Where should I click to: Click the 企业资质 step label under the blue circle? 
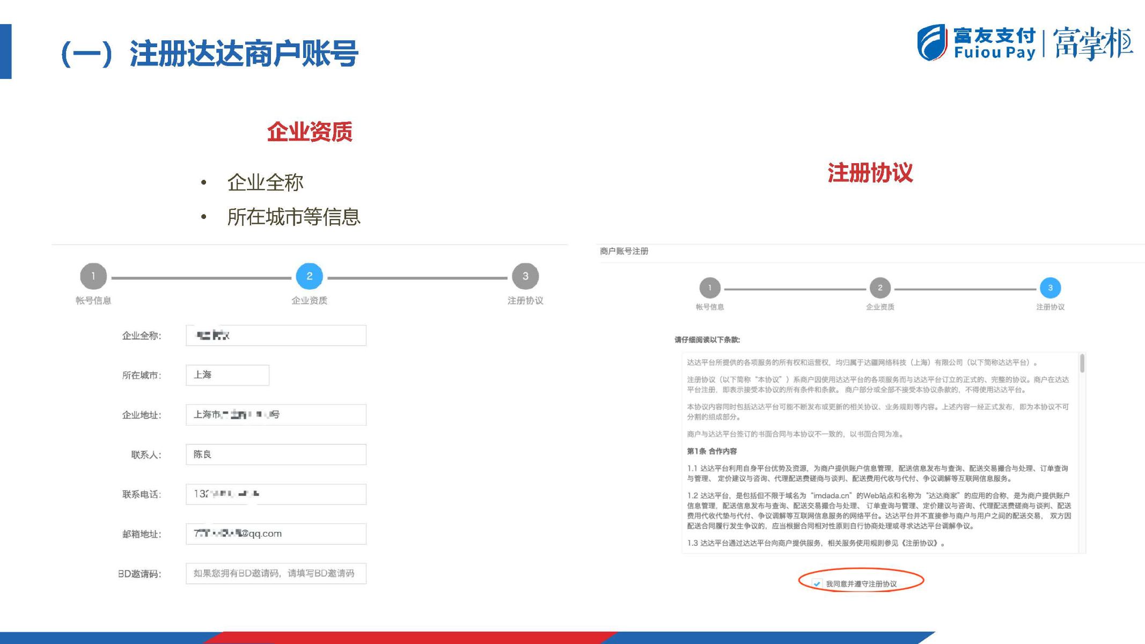pyautogui.click(x=309, y=301)
